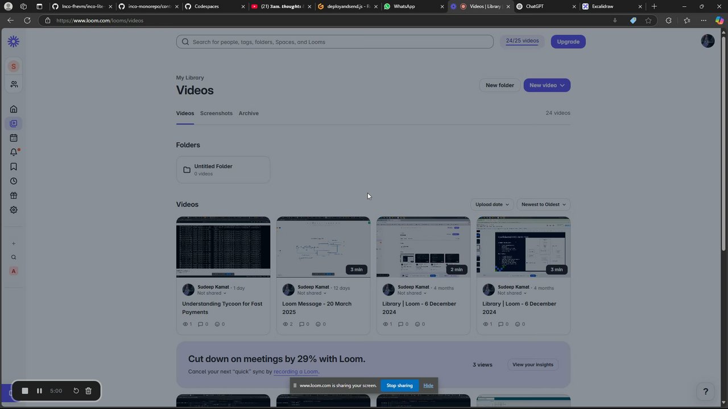Switch to the WhatsApp browser tab

[x=413, y=6]
